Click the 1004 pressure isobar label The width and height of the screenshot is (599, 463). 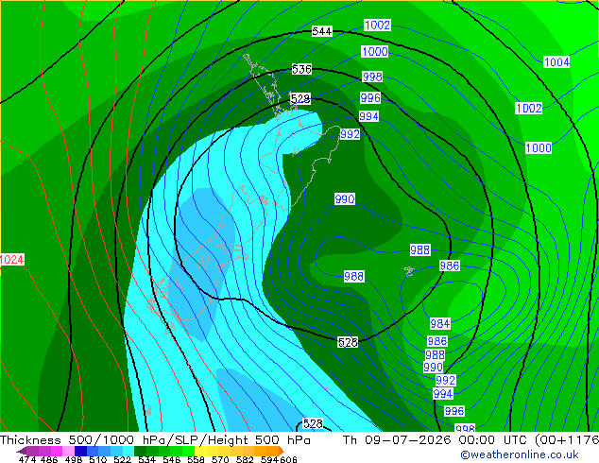(556, 61)
